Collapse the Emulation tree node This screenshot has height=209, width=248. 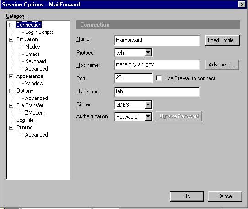pyautogui.click(x=11, y=39)
